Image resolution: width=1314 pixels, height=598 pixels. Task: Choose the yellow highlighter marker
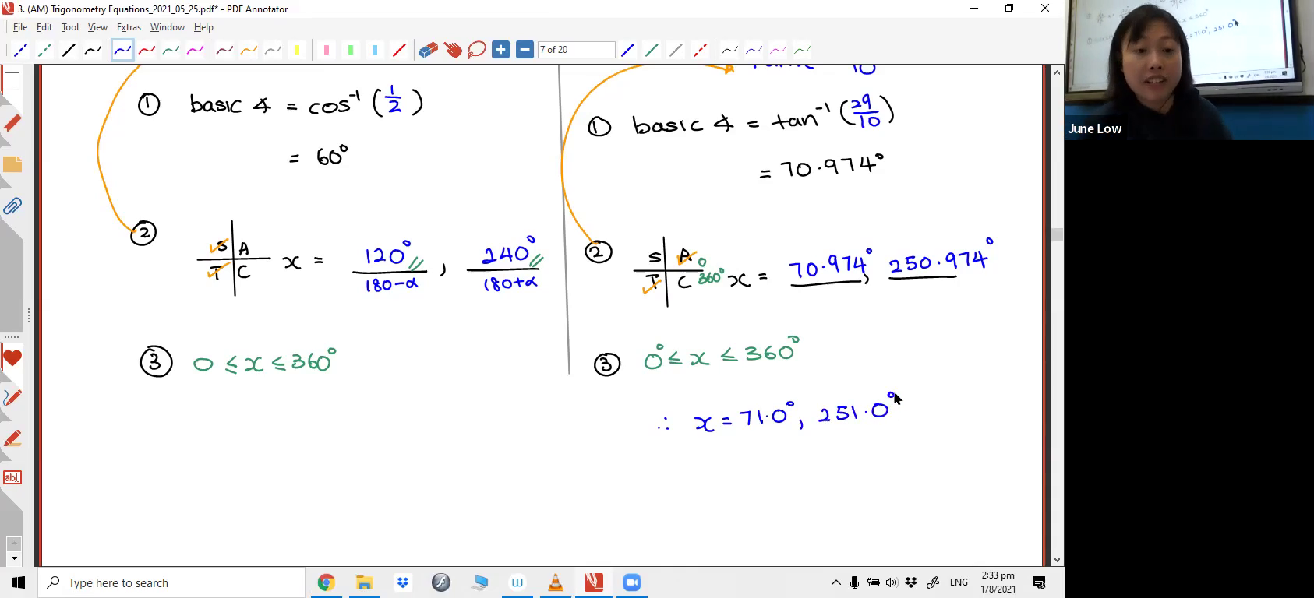[297, 50]
